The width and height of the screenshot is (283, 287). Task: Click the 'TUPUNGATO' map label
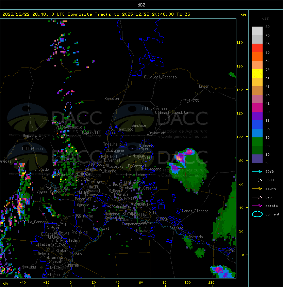55,237
